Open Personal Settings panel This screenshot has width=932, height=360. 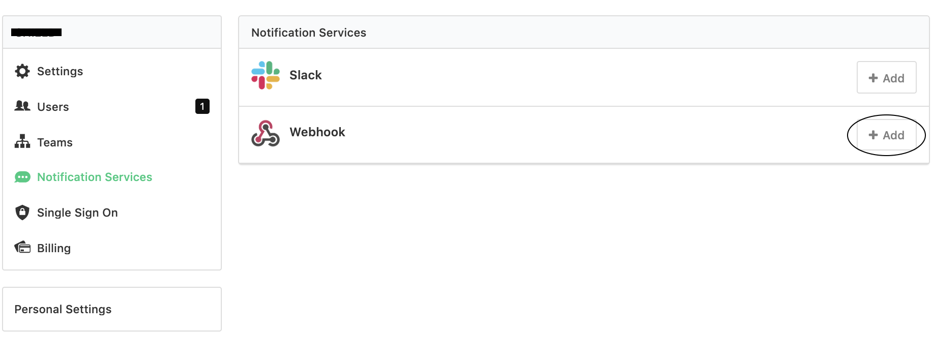pos(63,309)
